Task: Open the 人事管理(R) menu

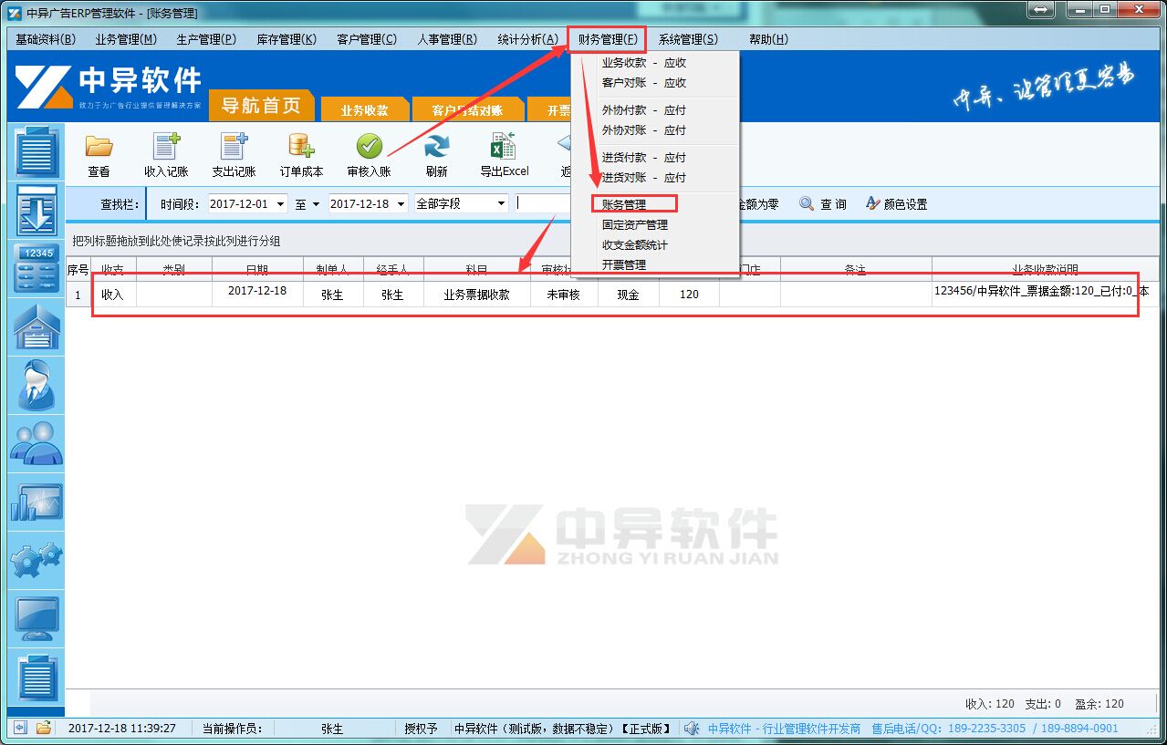Action: (447, 39)
